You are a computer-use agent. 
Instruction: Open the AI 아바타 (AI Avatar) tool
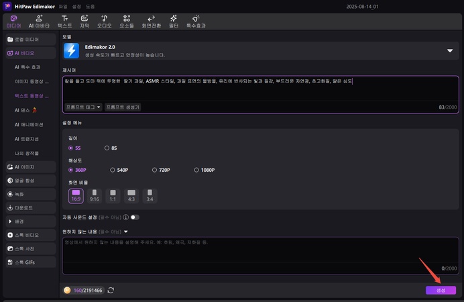39,21
